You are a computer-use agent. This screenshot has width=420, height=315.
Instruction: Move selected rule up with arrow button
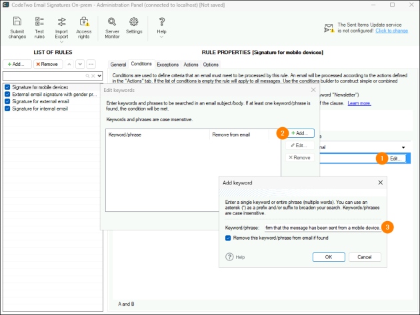pos(69,64)
